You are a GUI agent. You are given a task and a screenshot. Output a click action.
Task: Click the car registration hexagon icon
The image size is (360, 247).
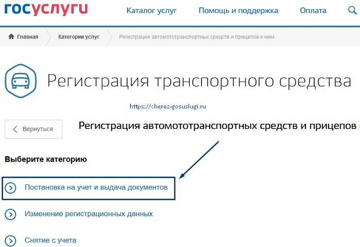tap(21, 81)
